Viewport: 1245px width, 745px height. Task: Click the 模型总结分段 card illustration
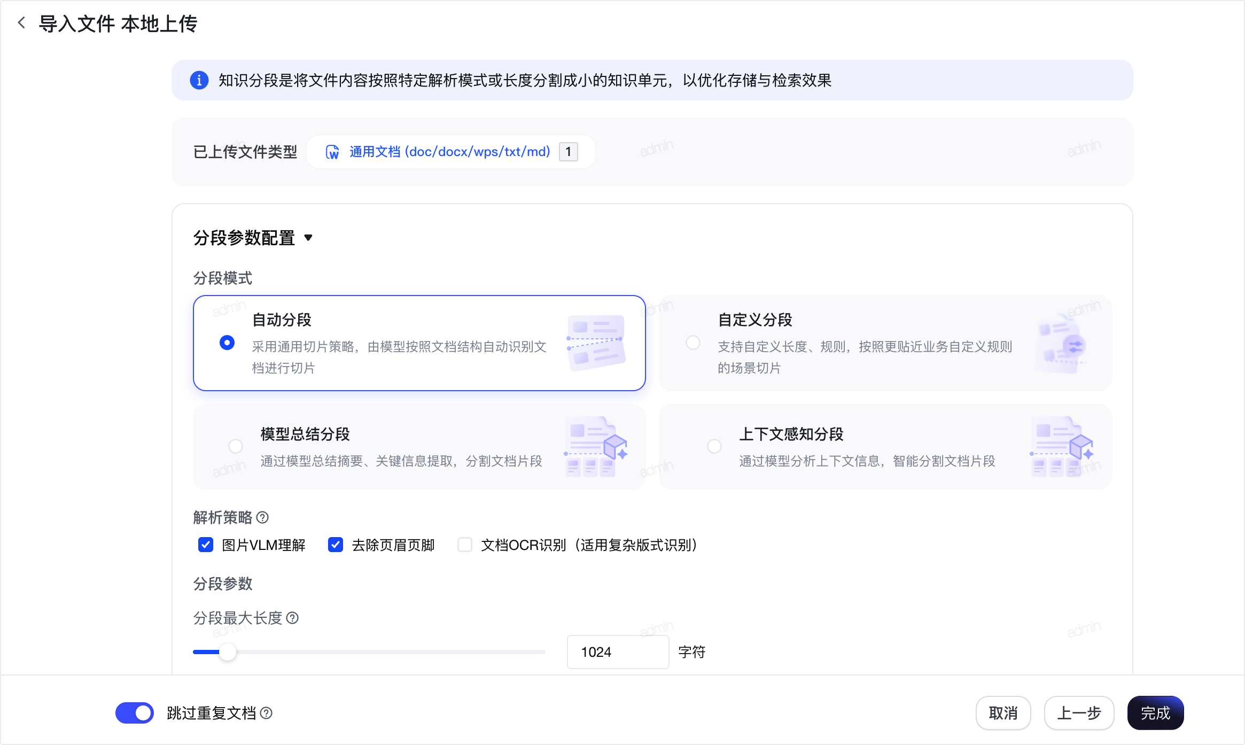coord(596,446)
